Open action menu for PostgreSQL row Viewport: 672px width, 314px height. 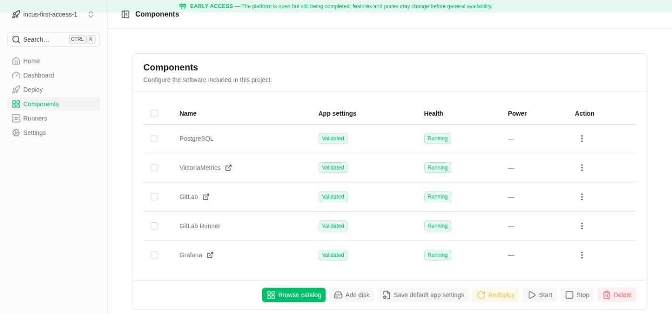click(582, 138)
